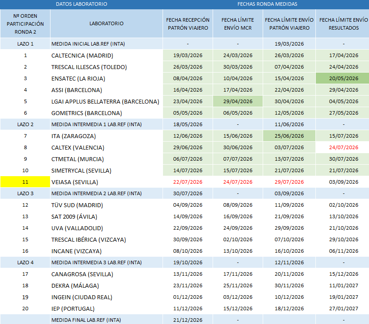This screenshot has width=369, height=324.
Task: Select CANAGROSA (SEVILLA) cell
Action: click(106, 274)
